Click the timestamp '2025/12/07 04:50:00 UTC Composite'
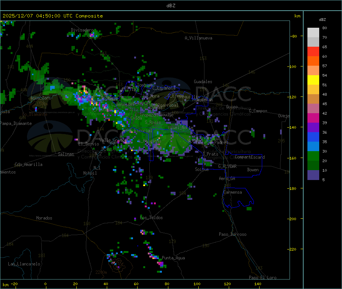The image size is (342, 289). click(52, 16)
